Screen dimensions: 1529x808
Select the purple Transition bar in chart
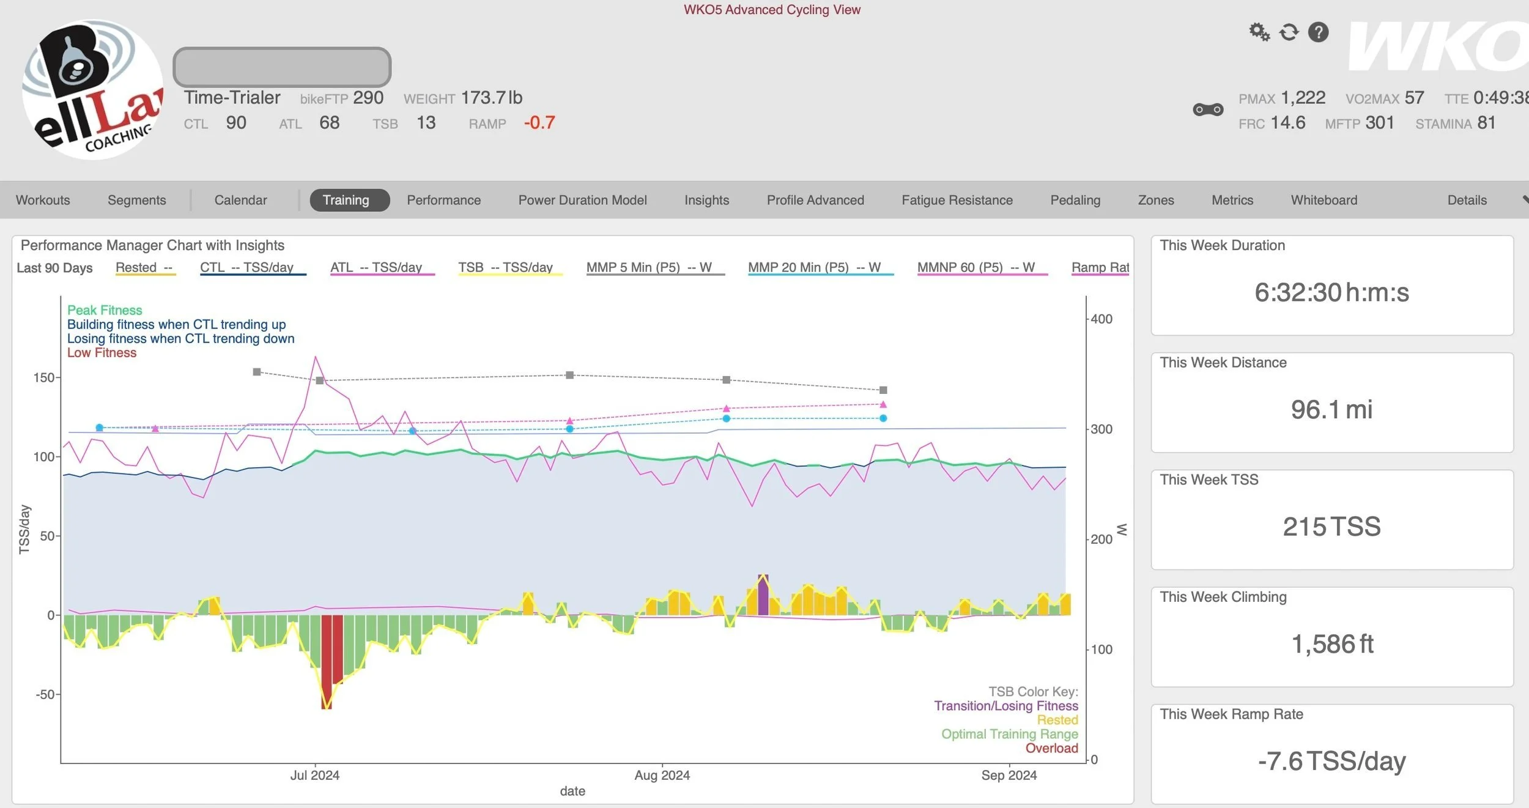(763, 596)
